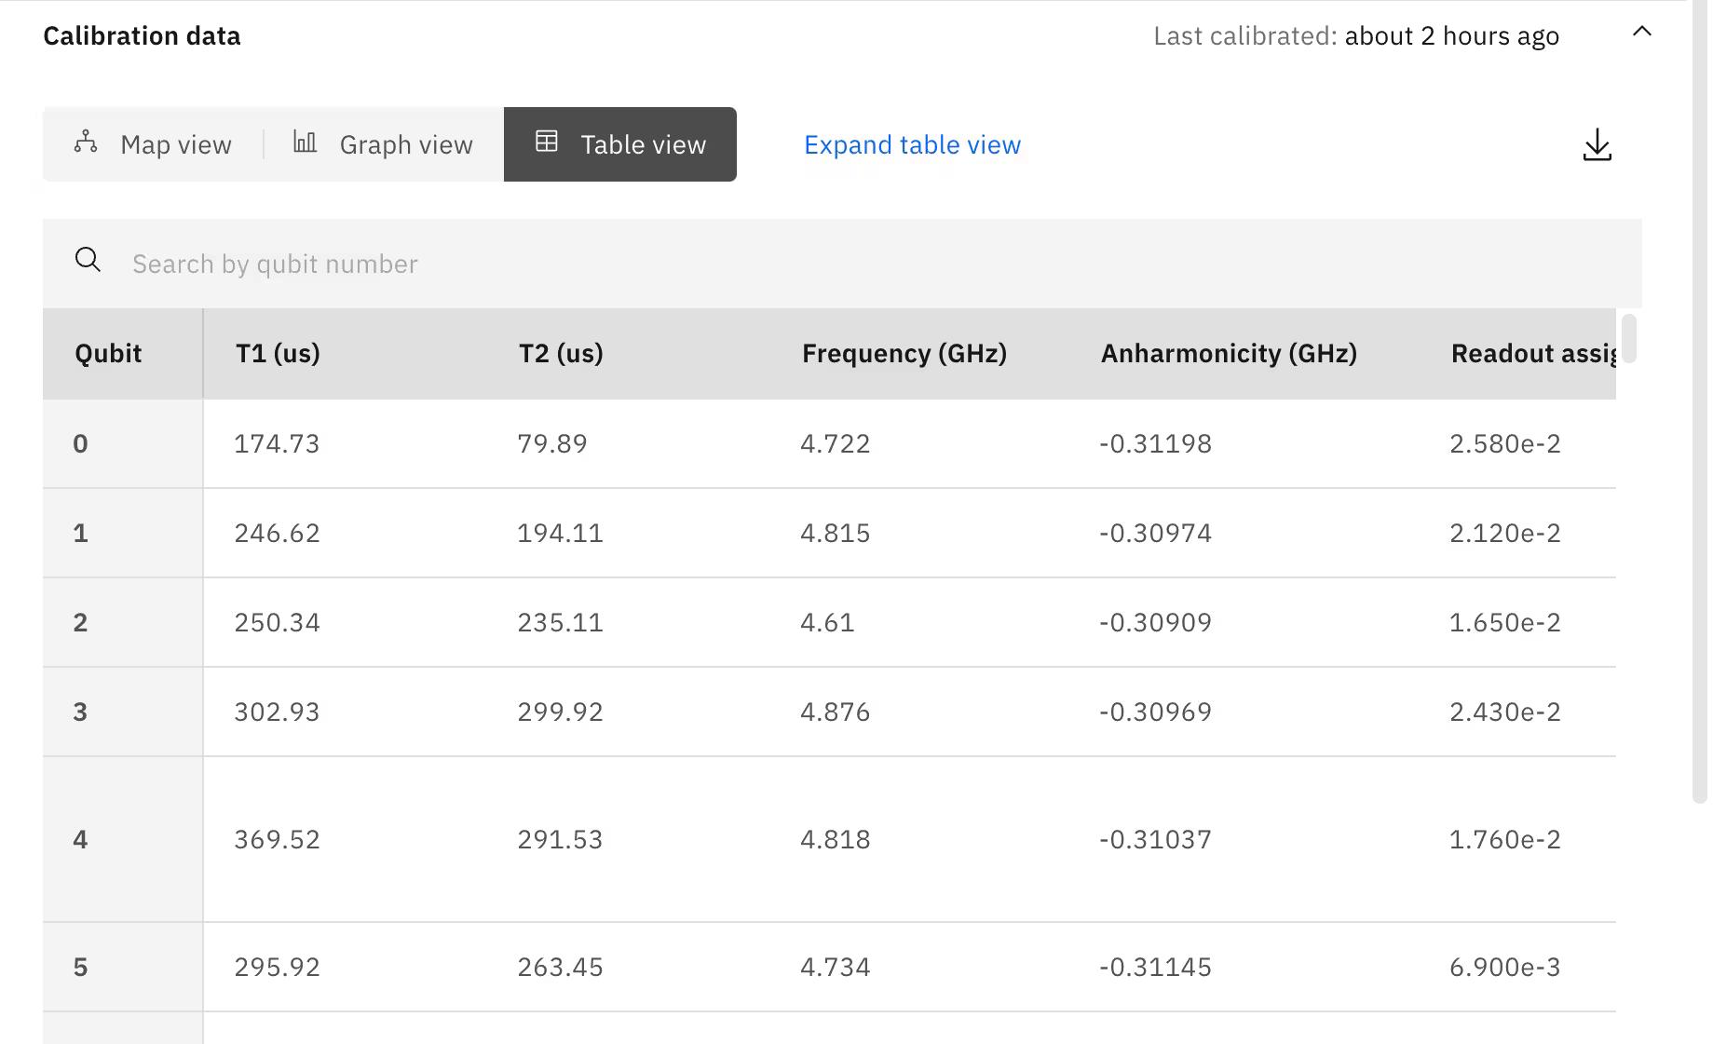
Task: Click anharmonicity value -0.31145
Action: coord(1155,968)
